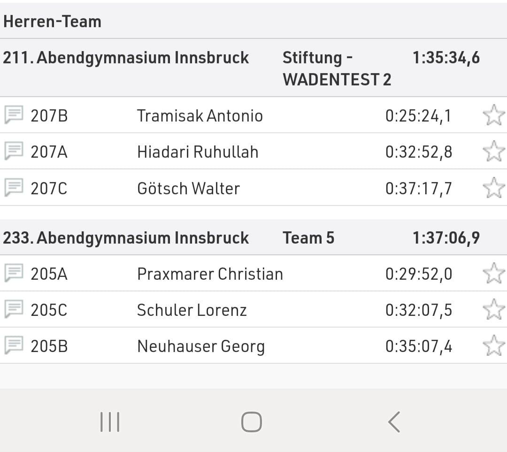Add Neuhauser Georg to favorites via star
Image resolution: width=507 pixels, height=452 pixels.
(493, 345)
